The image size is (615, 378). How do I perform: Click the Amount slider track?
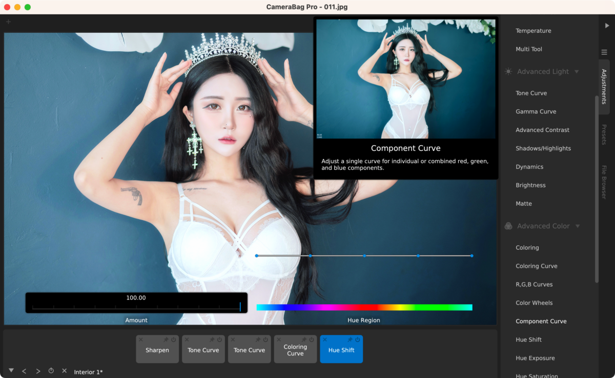coord(136,307)
